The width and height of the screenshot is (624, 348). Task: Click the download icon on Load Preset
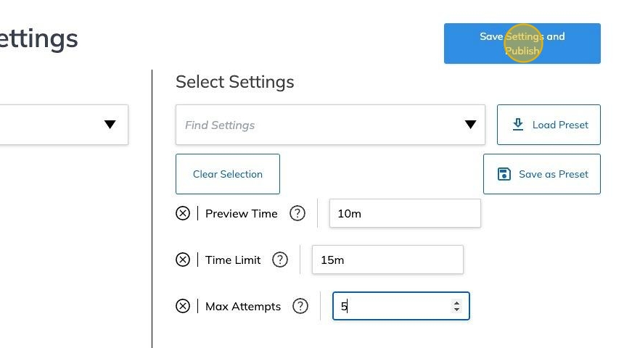coord(518,125)
